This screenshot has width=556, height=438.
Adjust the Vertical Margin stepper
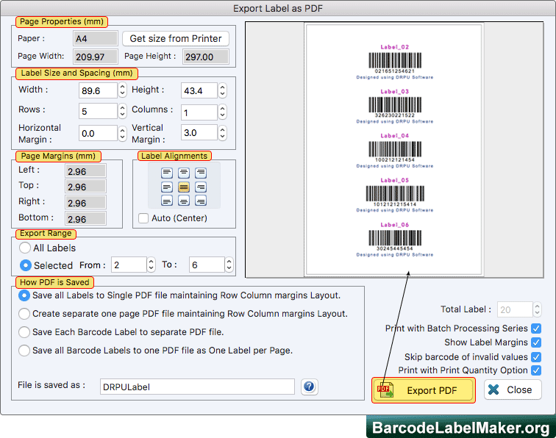(x=222, y=133)
